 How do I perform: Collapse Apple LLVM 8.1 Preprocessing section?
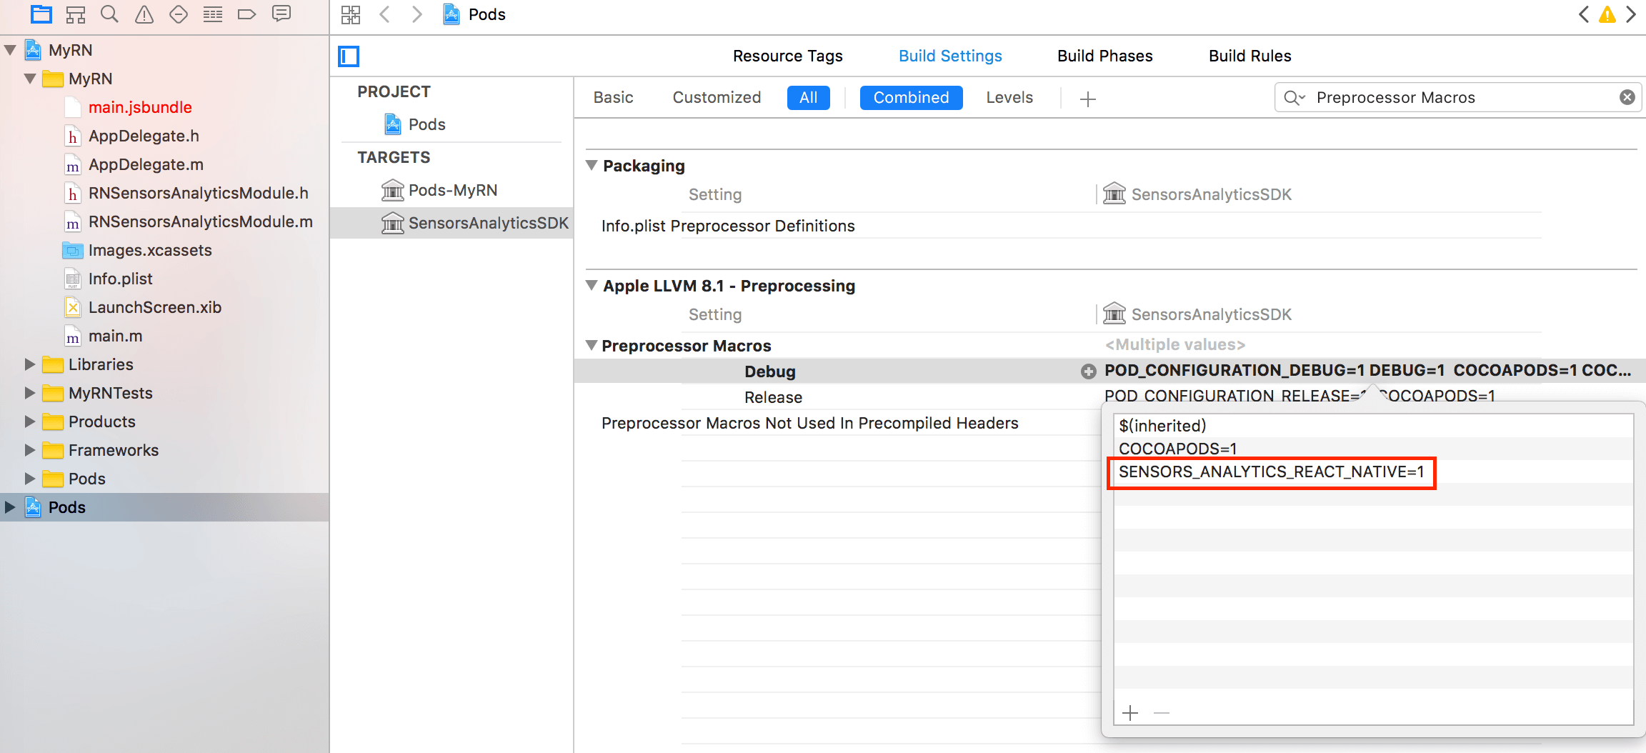point(592,285)
